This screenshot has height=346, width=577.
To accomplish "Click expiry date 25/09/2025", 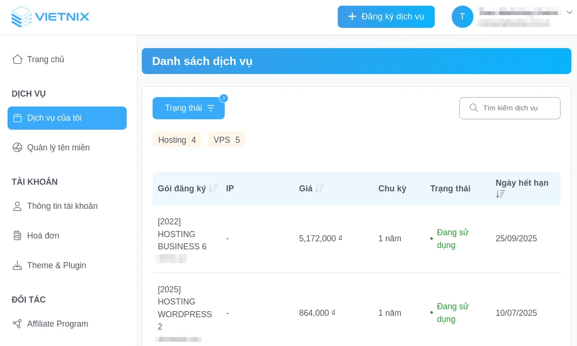I will [516, 239].
